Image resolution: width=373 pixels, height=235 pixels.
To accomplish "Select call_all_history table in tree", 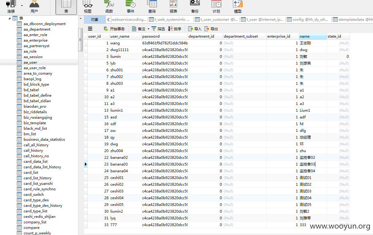I will pyautogui.click(x=36, y=145).
